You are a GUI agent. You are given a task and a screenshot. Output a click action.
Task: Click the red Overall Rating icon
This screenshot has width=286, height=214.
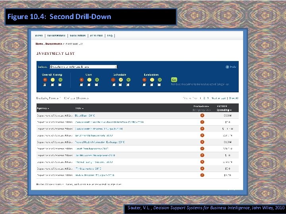45,80
